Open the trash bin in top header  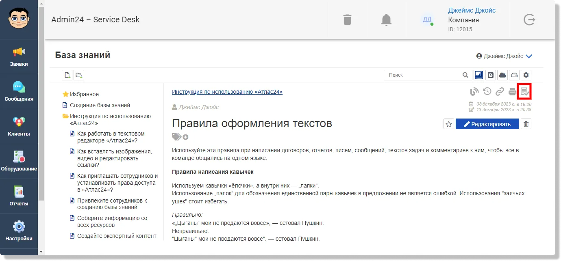click(347, 19)
